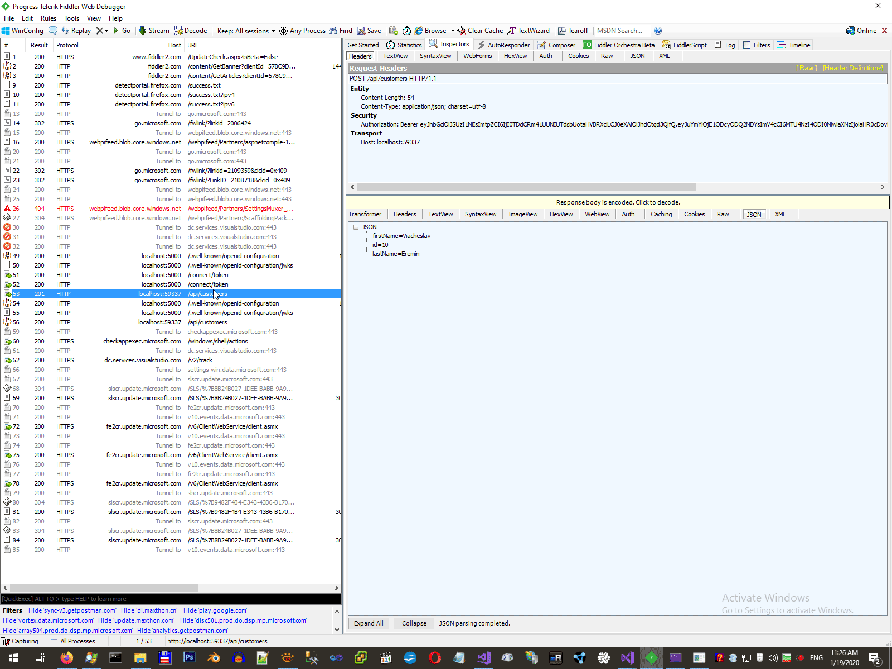
Task: Open the Filters tab with checkbox
Action: (757, 45)
